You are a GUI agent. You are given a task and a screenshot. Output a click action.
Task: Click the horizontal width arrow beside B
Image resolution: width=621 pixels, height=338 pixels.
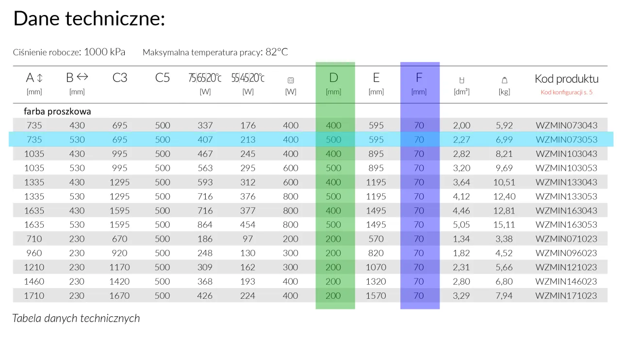pos(82,77)
